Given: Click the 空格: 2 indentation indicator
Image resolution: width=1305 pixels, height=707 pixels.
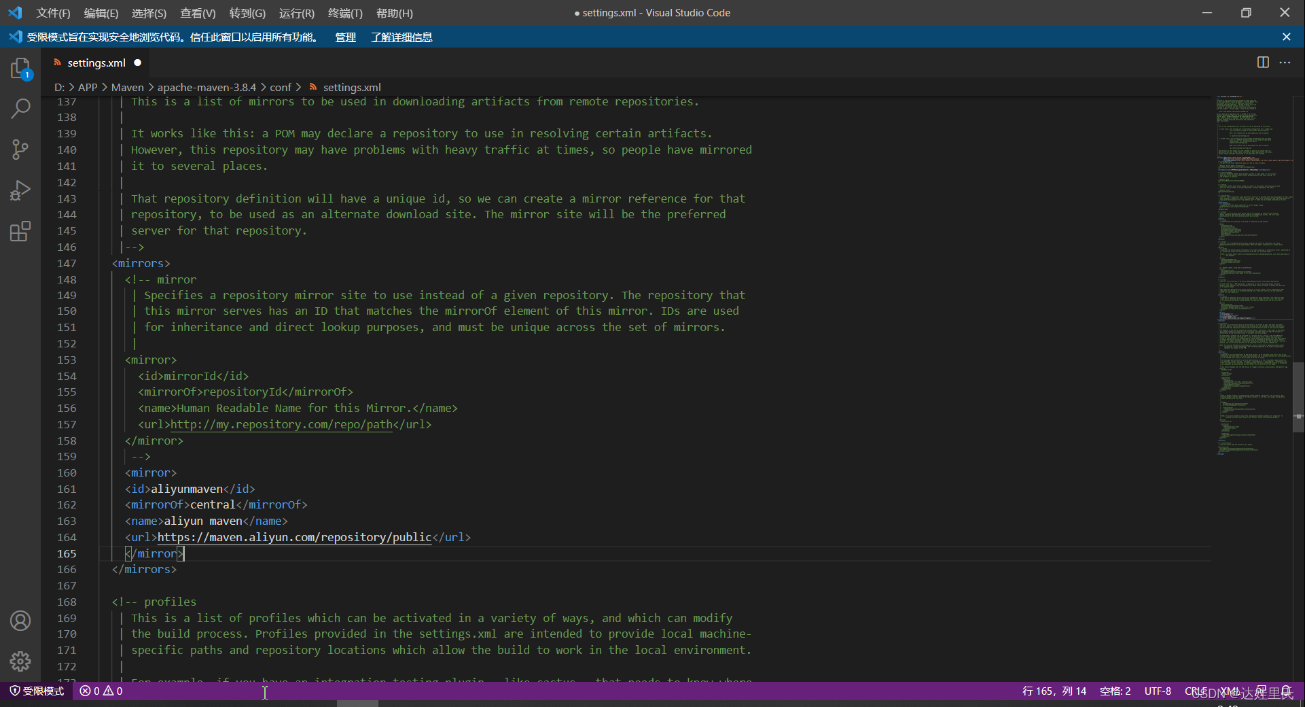Looking at the screenshot, I should [1115, 691].
